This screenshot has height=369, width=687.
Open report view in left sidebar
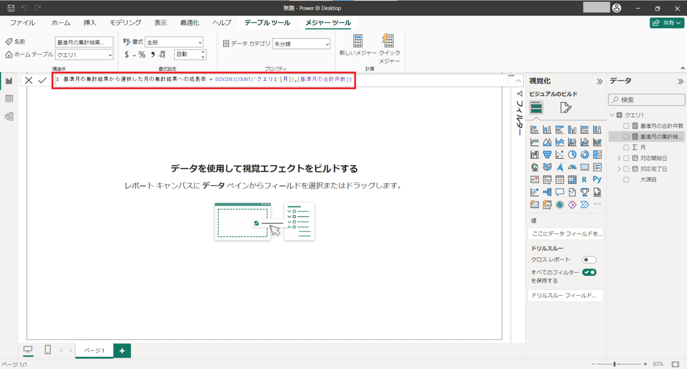(9, 81)
